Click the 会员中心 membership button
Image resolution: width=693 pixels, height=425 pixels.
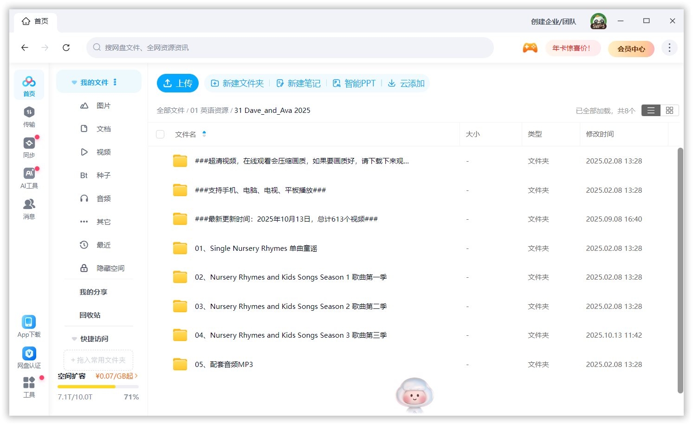point(631,48)
